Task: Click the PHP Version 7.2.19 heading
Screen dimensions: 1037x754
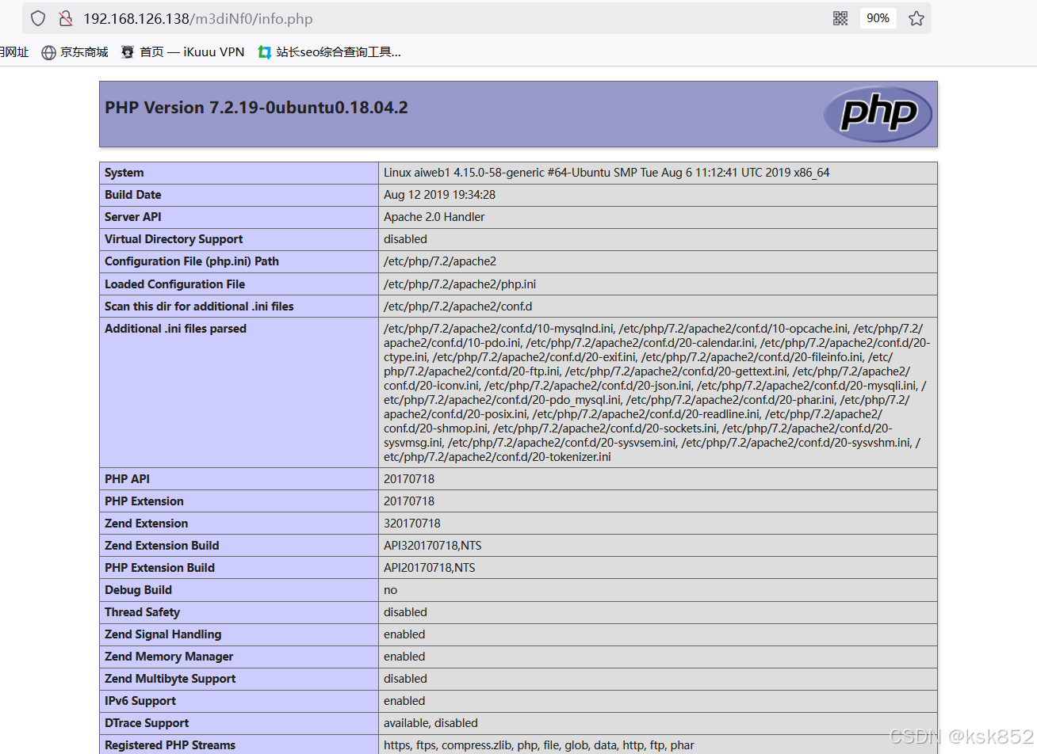Action: (256, 108)
